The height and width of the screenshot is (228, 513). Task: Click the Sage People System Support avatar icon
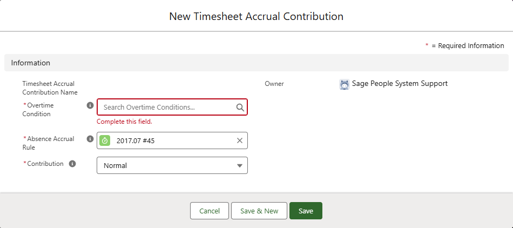tap(344, 84)
